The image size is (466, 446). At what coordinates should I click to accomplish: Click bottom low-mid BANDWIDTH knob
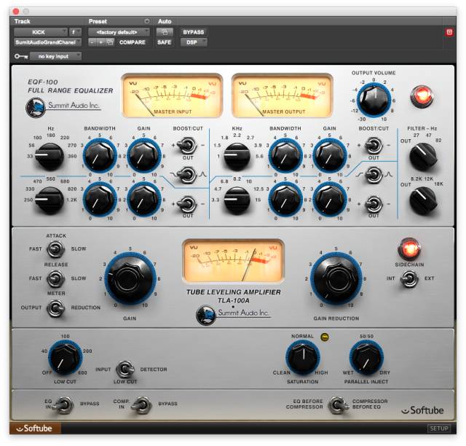tap(100, 200)
